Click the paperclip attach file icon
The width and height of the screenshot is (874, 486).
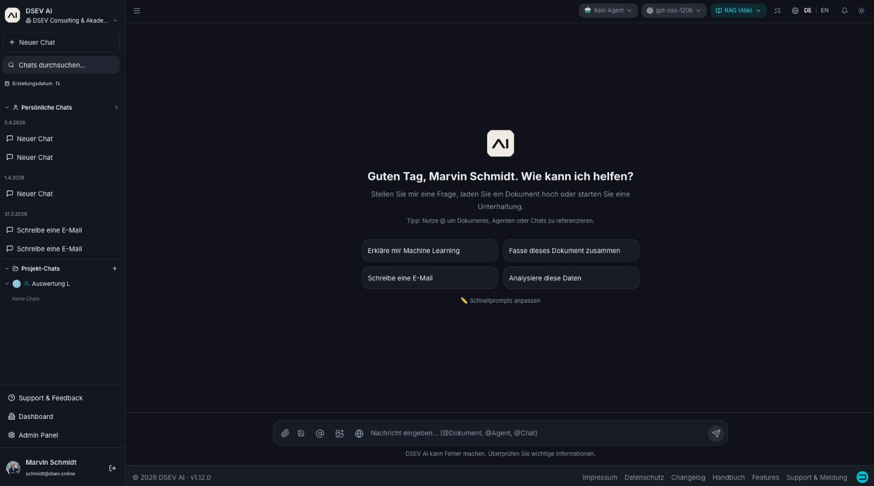tap(285, 433)
